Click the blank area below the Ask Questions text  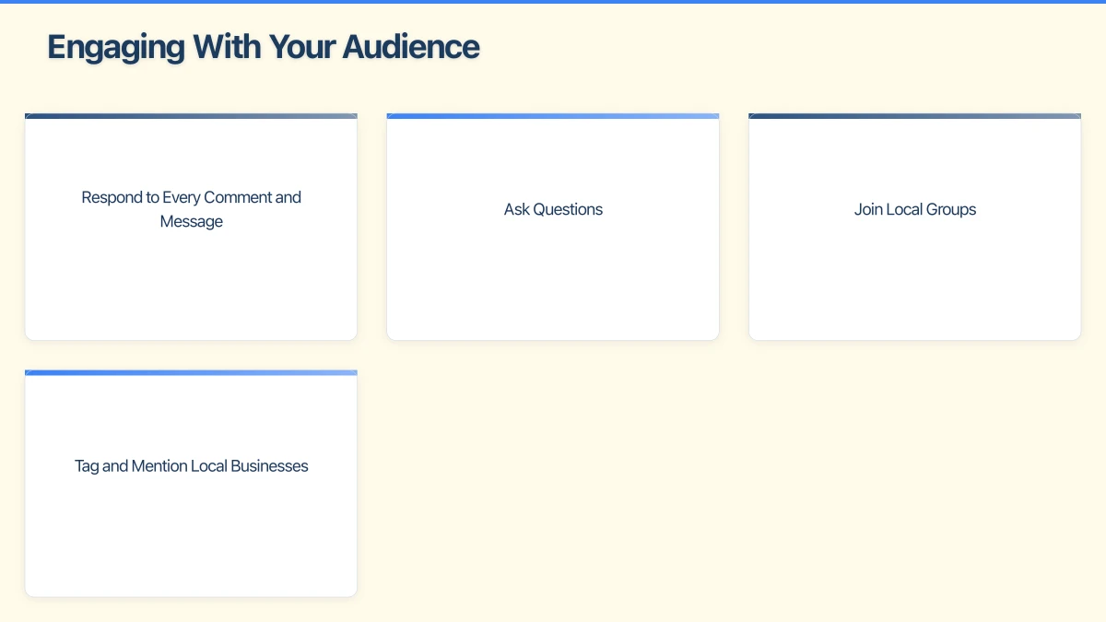[x=553, y=286]
